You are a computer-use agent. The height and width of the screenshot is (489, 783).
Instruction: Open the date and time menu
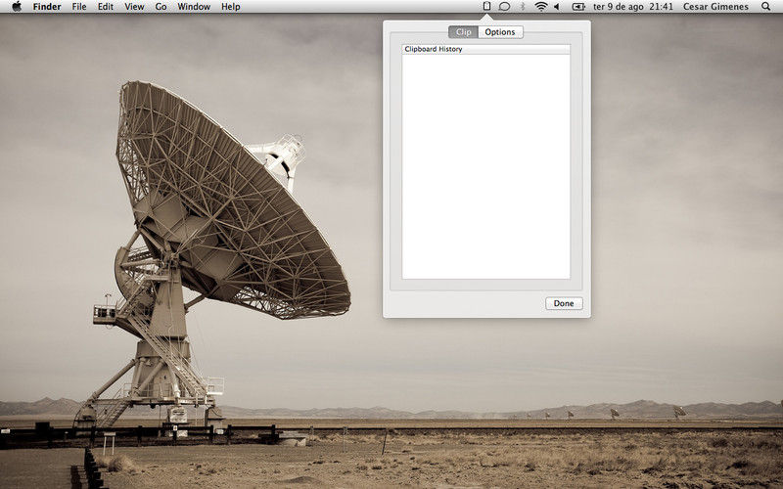tap(633, 7)
